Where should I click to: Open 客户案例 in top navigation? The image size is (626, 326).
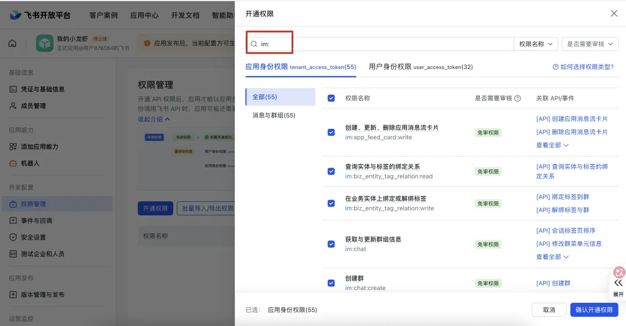(x=103, y=15)
